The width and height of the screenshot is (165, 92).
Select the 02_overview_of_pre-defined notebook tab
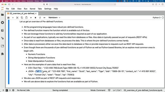point(22,14)
